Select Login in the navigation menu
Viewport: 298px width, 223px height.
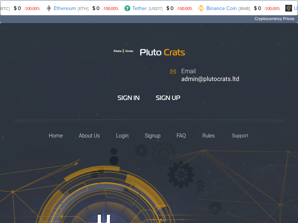[x=122, y=136]
